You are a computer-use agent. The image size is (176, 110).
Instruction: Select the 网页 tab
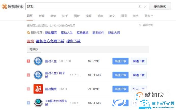coord(30,16)
